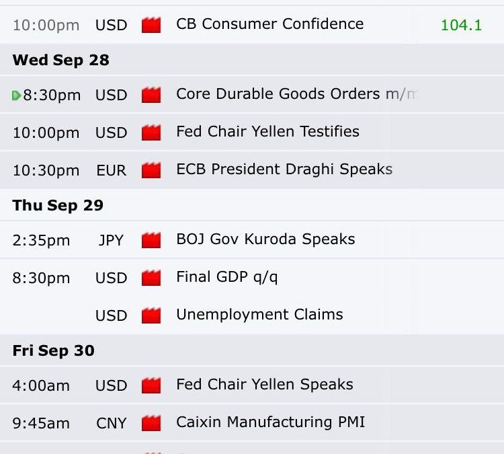Click impact icon for Fed Chair Yellen Speaks
This screenshot has width=504, height=454.
click(x=151, y=385)
